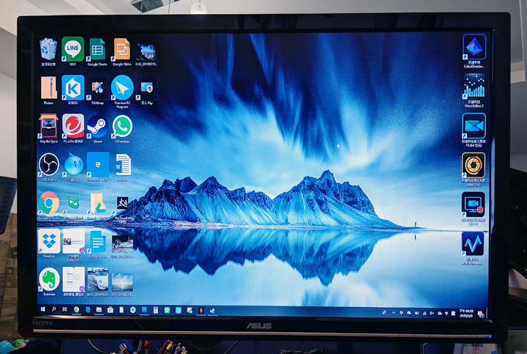Open the Google Sheets shortcut
Image resolution: width=527 pixels, height=354 pixels.
pos(97,49)
